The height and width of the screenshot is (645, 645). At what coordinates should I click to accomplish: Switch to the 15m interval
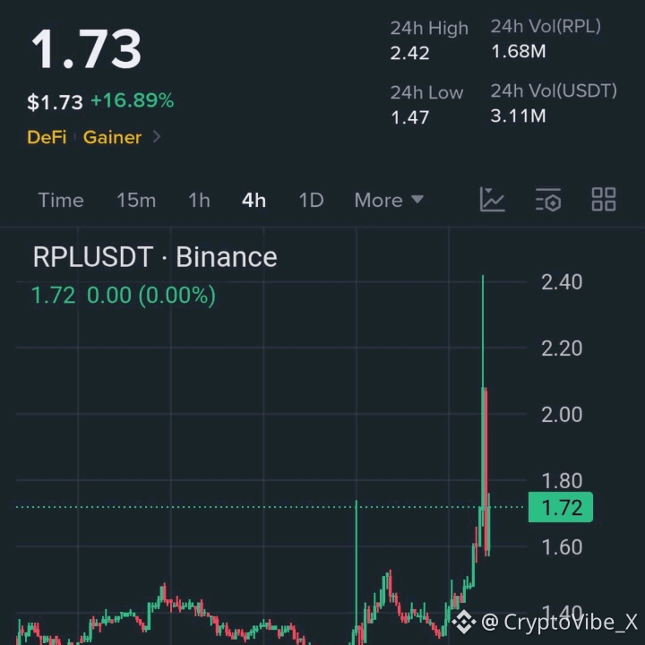(x=136, y=201)
